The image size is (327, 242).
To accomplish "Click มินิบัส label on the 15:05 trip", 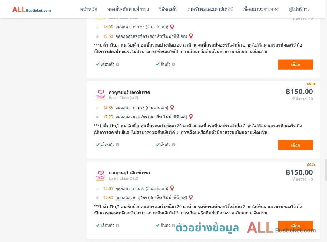I will point(311,165).
